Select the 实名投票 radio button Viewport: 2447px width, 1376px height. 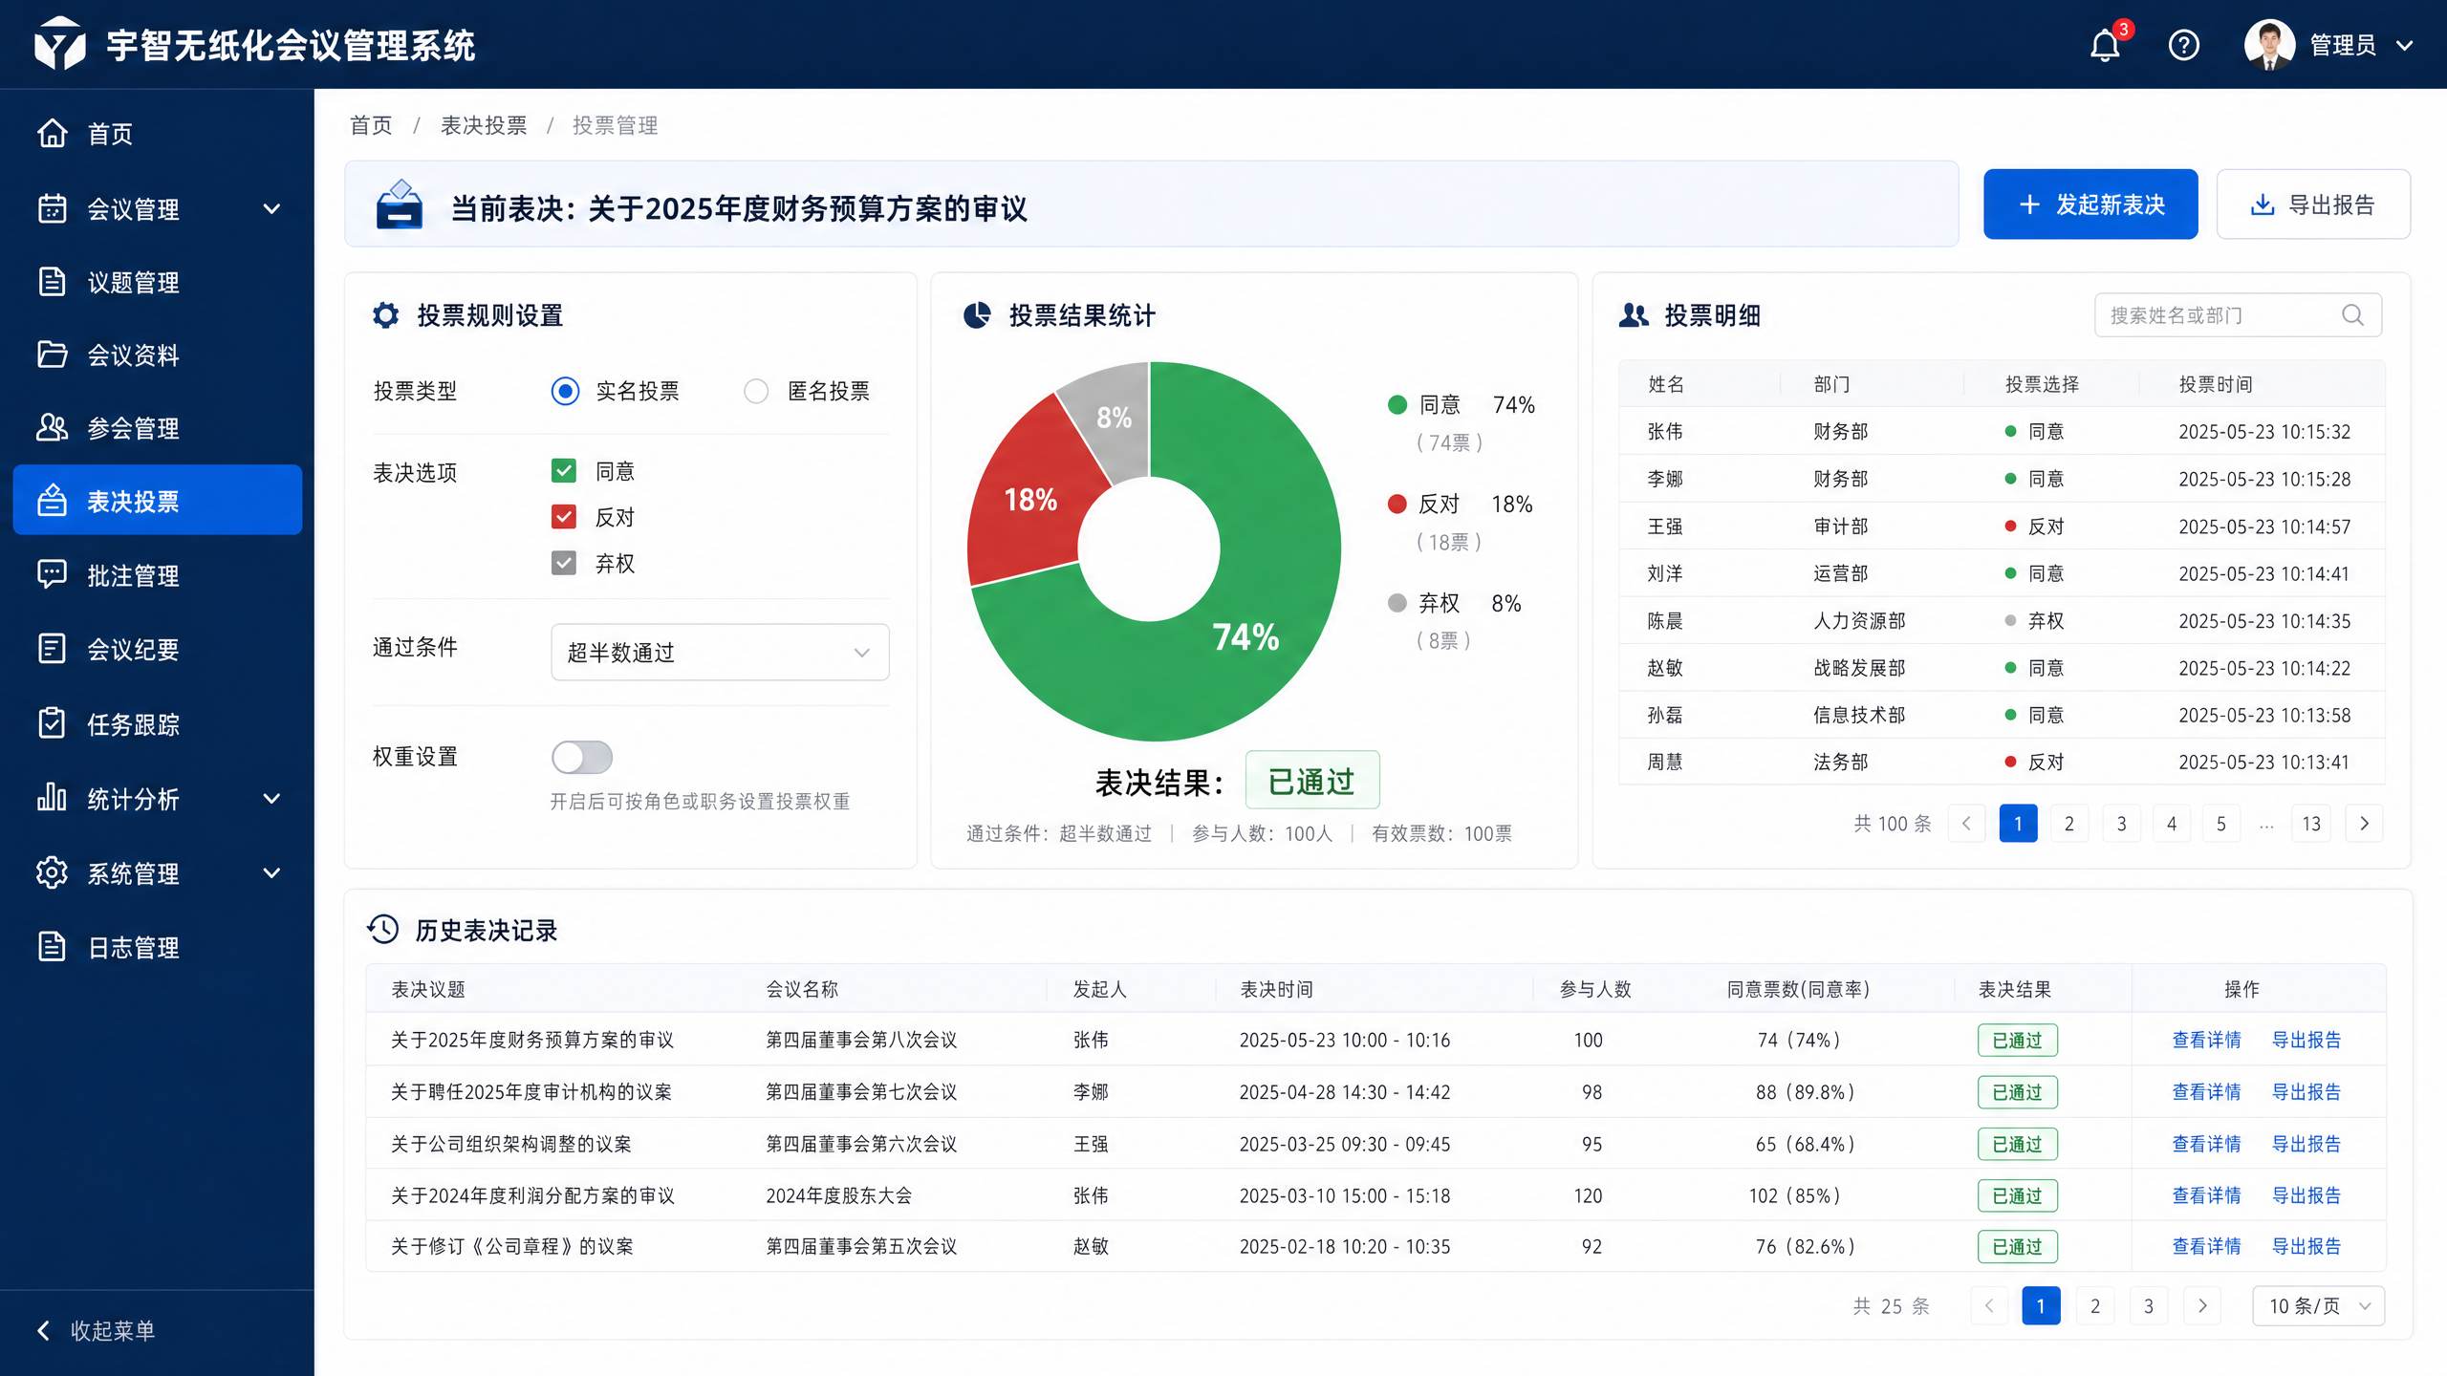coord(566,391)
